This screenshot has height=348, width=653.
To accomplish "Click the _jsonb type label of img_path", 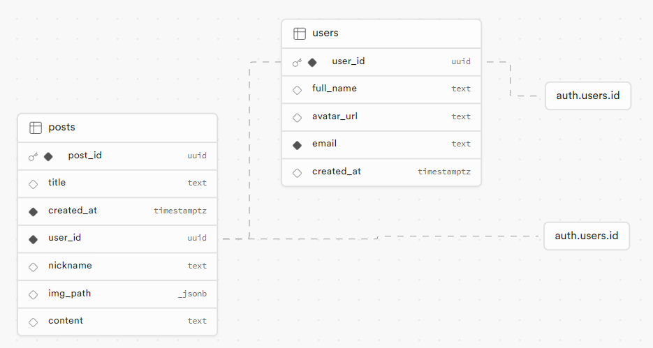I will pyautogui.click(x=192, y=294).
